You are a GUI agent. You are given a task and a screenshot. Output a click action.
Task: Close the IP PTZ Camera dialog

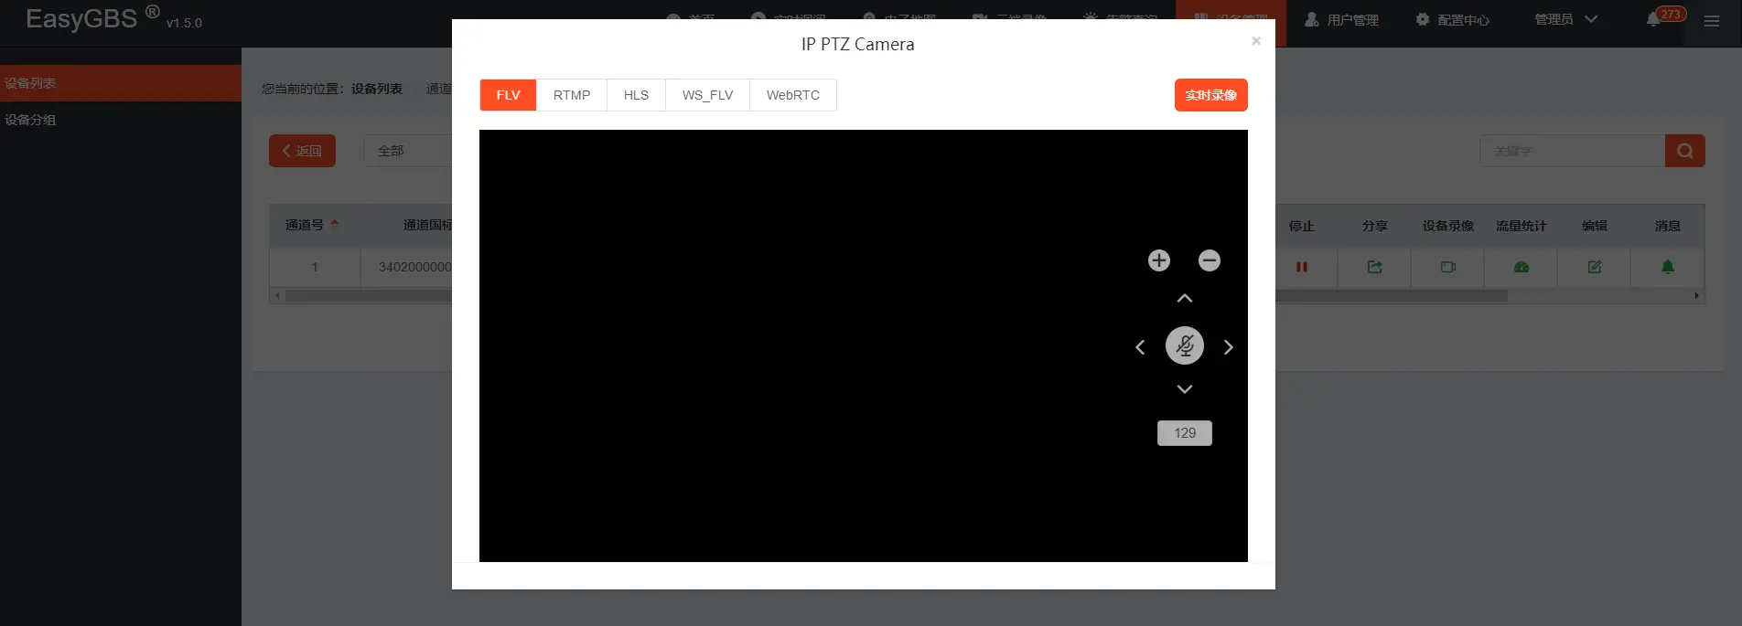(x=1256, y=41)
